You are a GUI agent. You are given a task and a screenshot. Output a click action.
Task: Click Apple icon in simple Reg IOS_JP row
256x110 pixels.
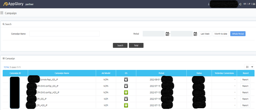[x=126, y=79]
